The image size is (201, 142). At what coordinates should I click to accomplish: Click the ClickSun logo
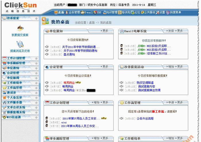click(x=20, y=7)
